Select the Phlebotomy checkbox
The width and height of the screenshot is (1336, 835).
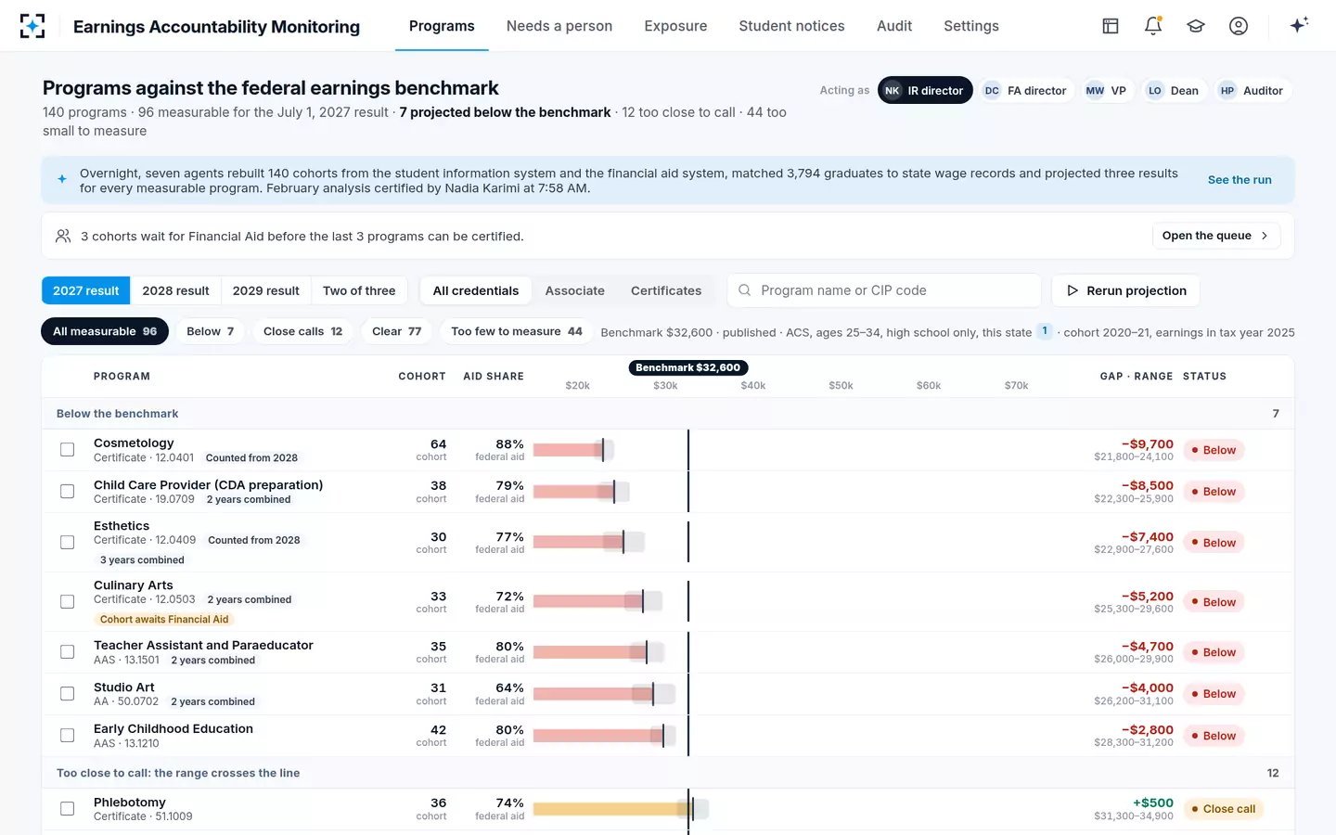(68, 809)
